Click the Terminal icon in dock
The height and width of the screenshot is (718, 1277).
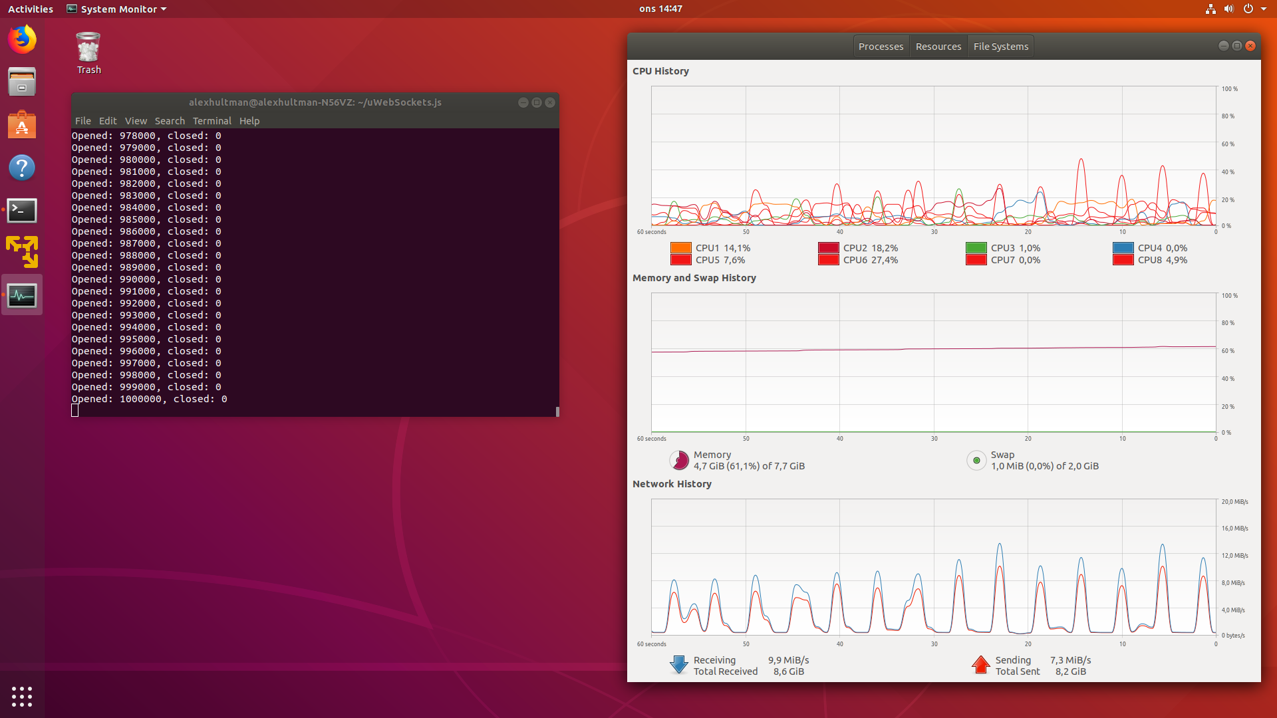coord(22,211)
